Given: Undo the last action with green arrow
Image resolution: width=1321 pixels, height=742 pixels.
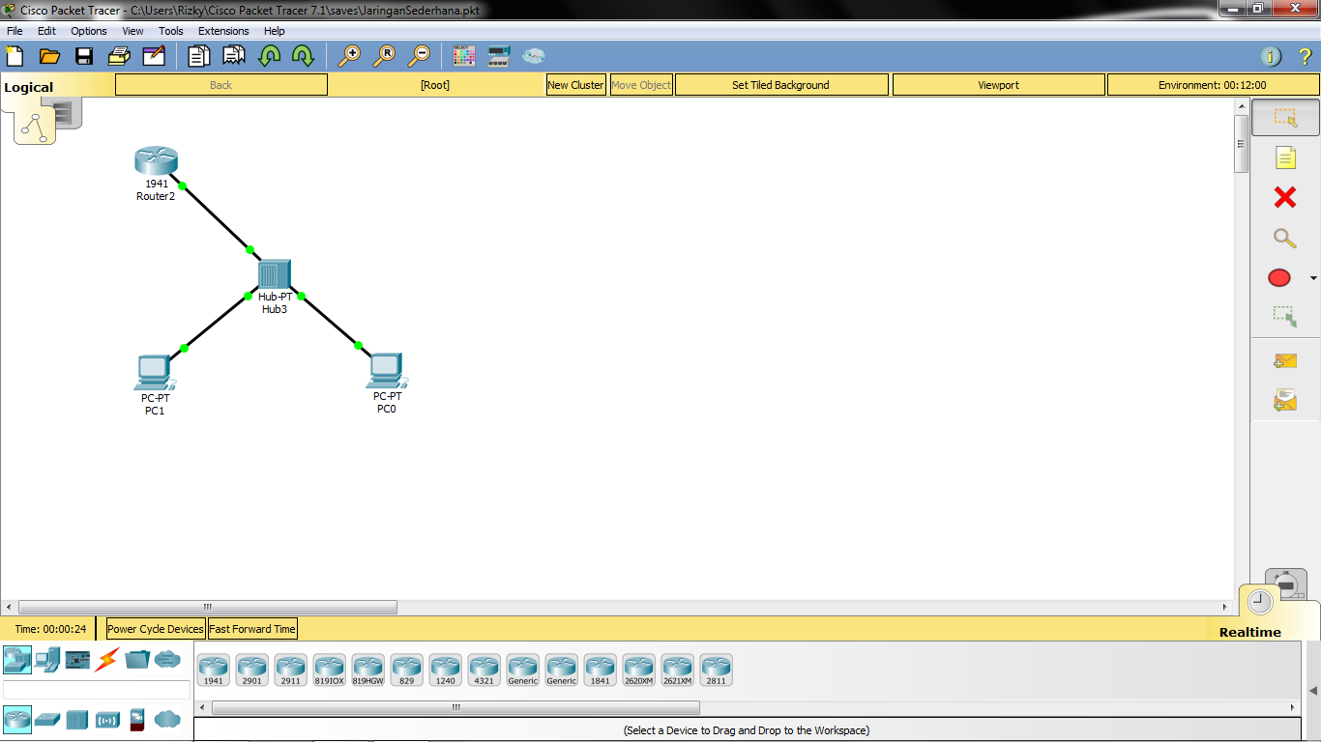Looking at the screenshot, I should pos(269,56).
